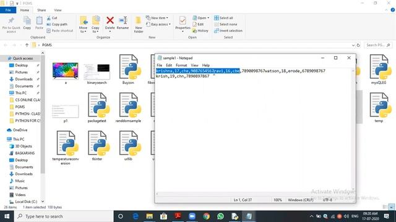This screenshot has height=222, width=396.
Task: Click Notepad's horizontal scrollbar
Action: (x=254, y=194)
